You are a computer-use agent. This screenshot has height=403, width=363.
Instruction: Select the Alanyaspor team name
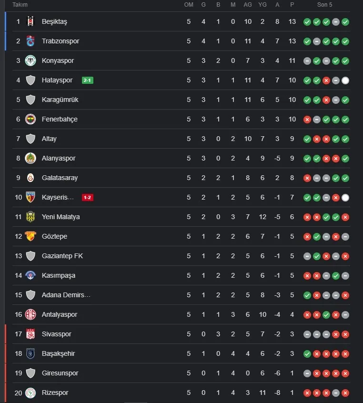click(x=59, y=158)
